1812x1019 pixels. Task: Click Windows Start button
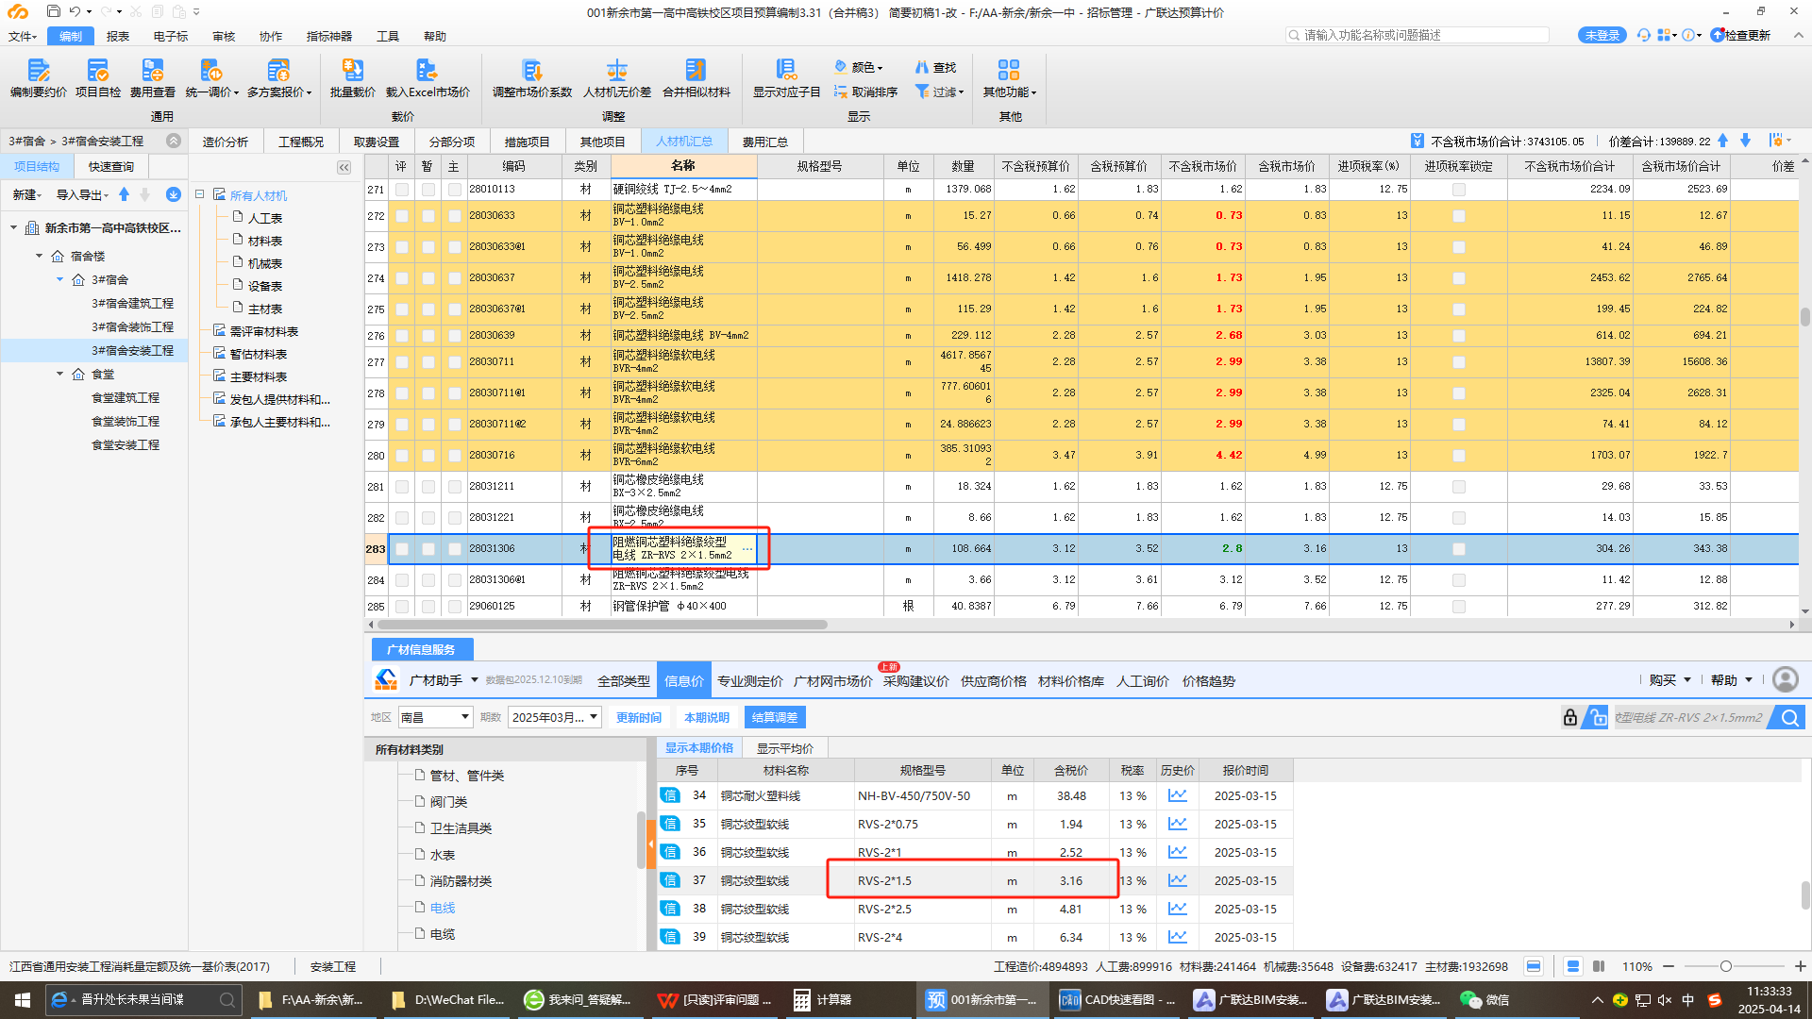(x=23, y=1000)
